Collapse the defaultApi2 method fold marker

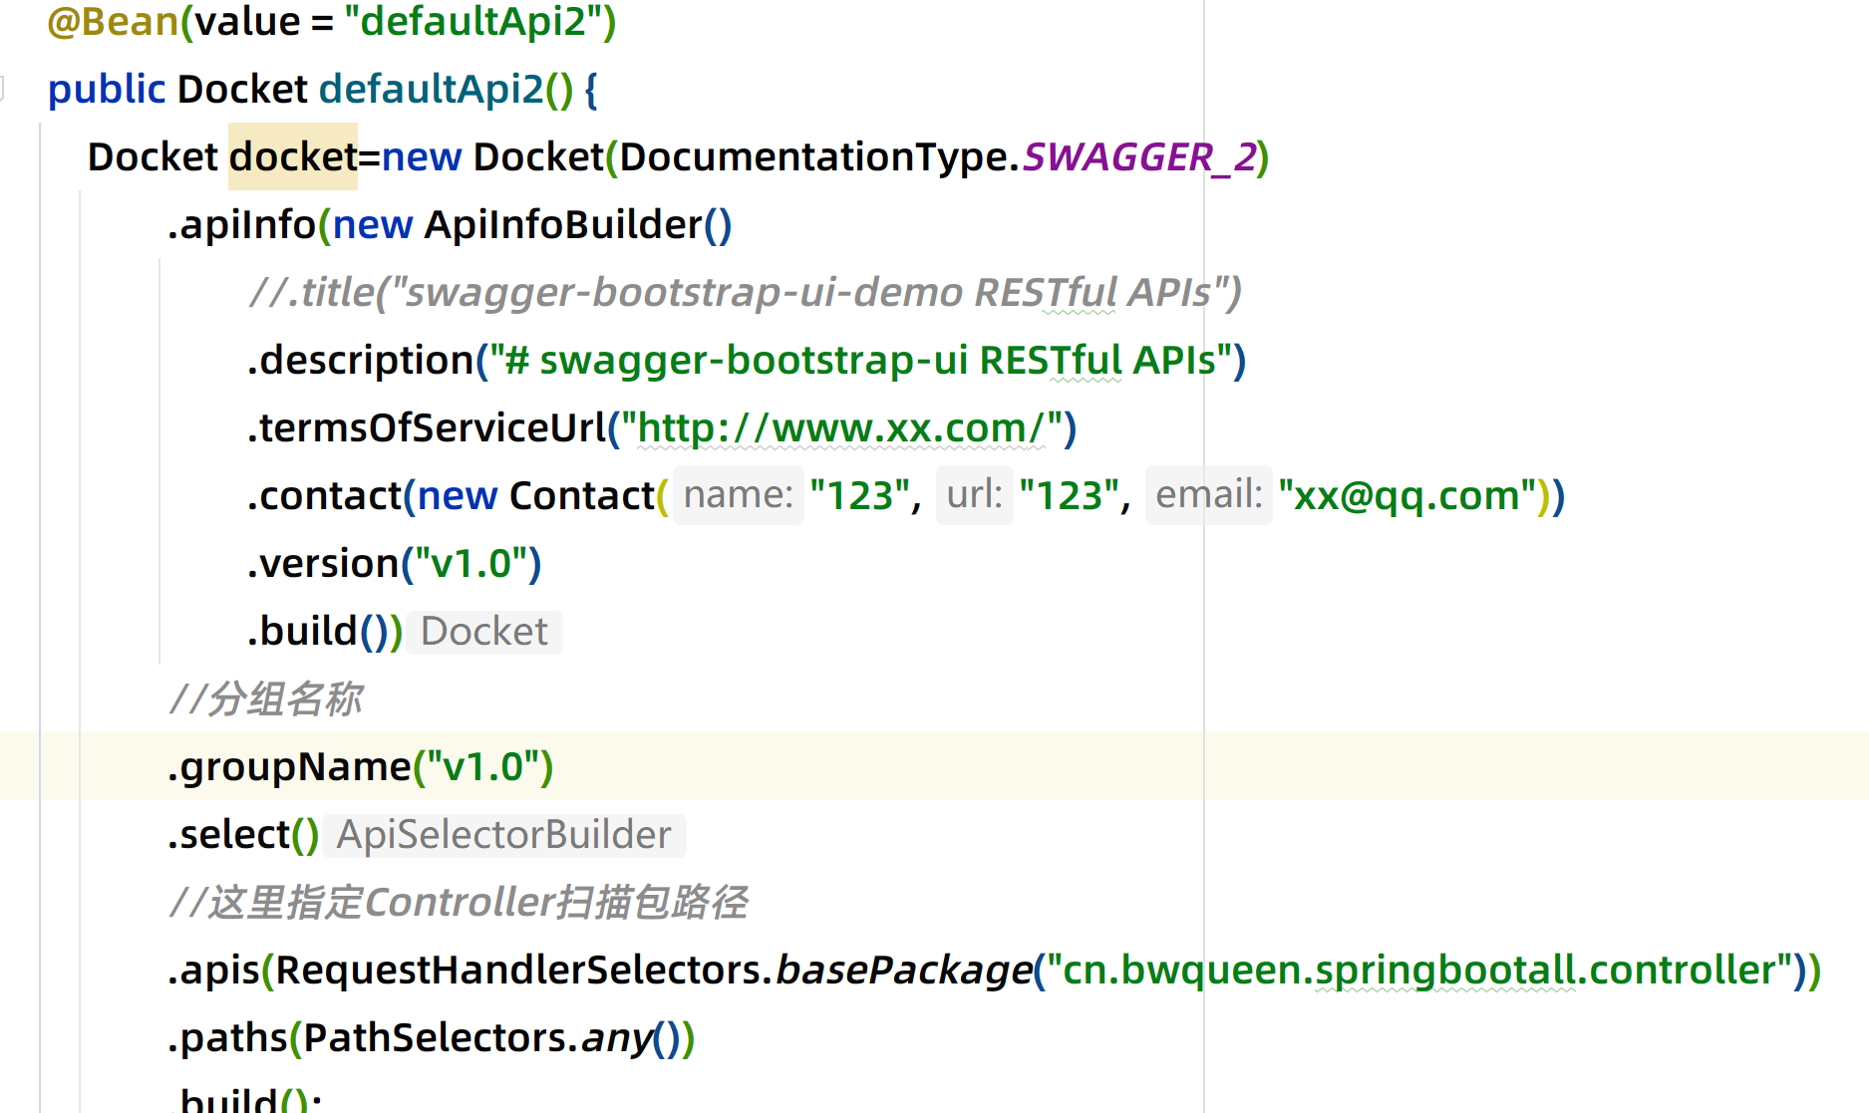(3, 89)
